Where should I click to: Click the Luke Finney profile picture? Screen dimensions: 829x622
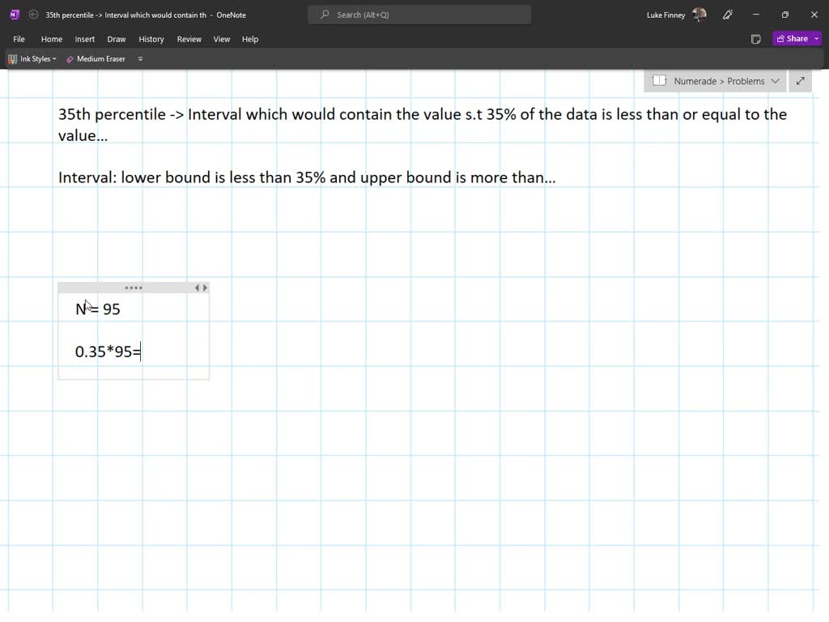click(x=699, y=15)
